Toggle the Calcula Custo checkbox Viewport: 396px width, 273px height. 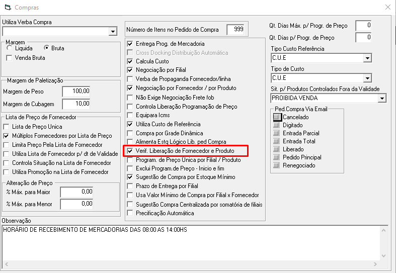(x=130, y=61)
